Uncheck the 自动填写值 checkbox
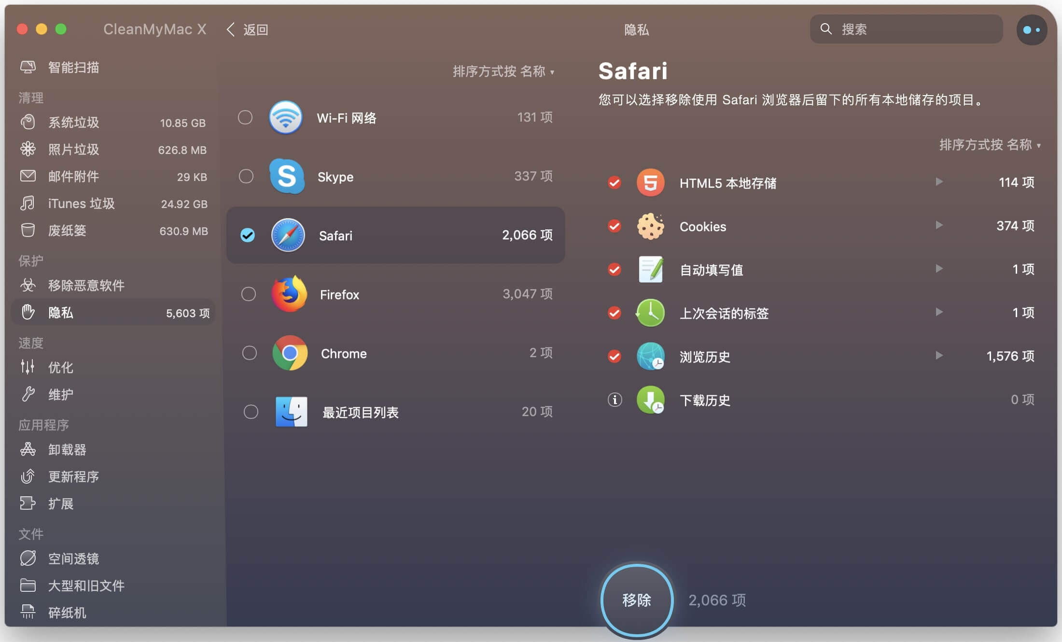The height and width of the screenshot is (642, 1062). coord(615,269)
